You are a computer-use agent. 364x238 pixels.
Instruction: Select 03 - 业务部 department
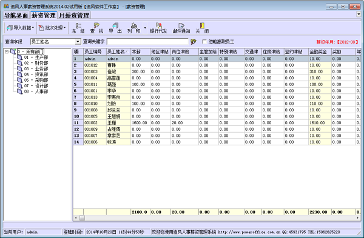[36, 69]
